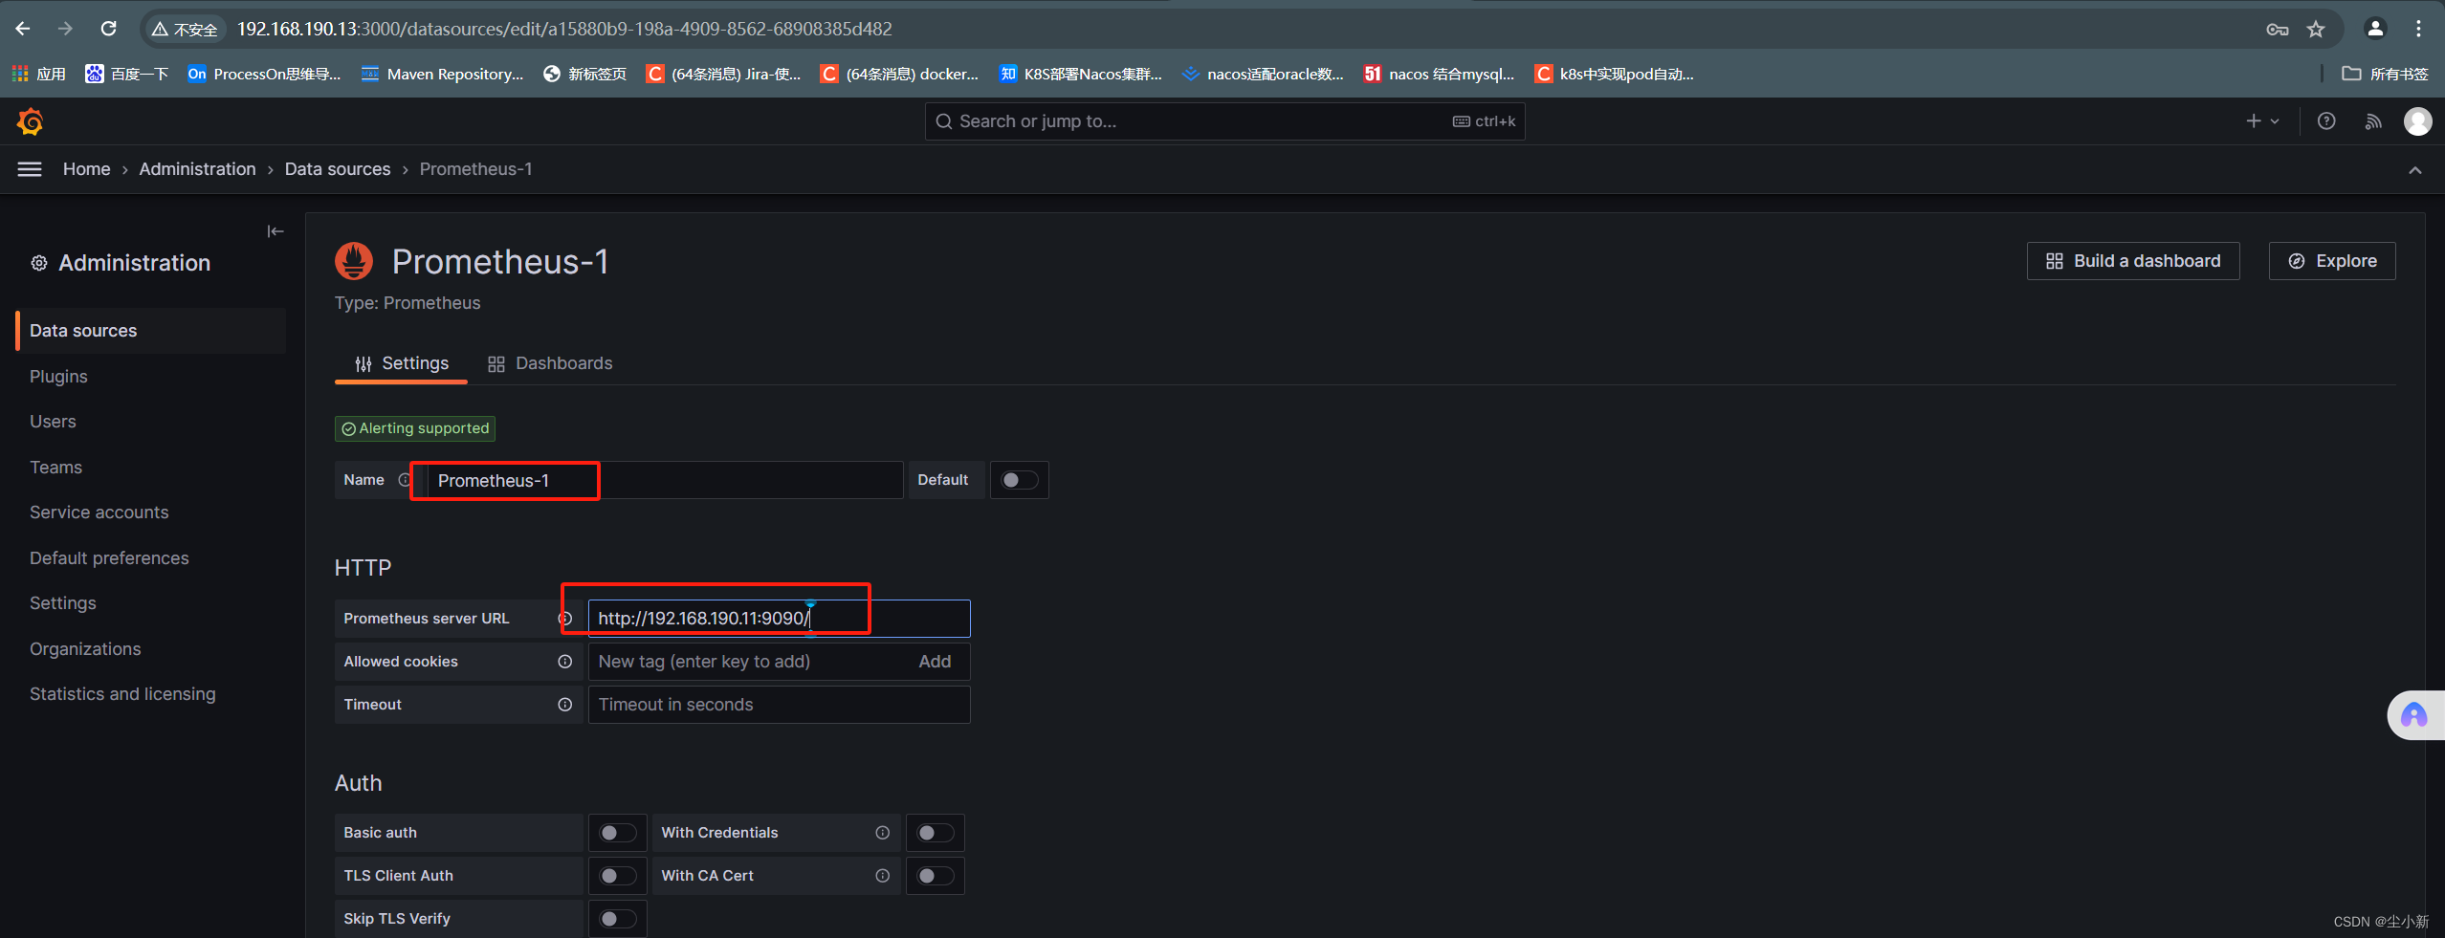This screenshot has width=2445, height=938.
Task: Open Chrome profile icon
Action: pos(2375,29)
